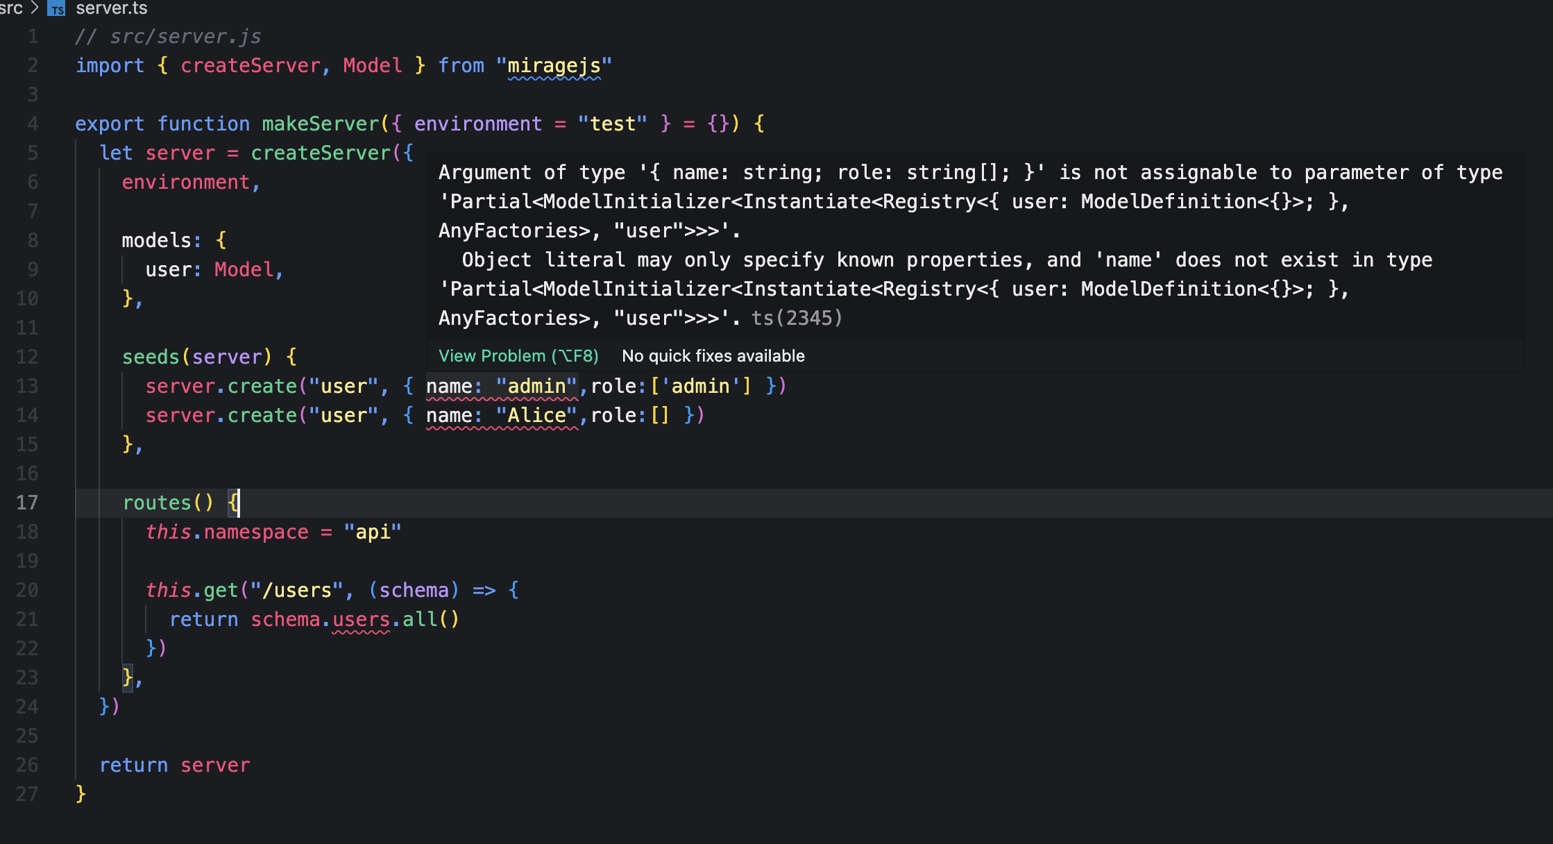
Task: Click the server.ts breadcrumb label
Action: pos(111,9)
